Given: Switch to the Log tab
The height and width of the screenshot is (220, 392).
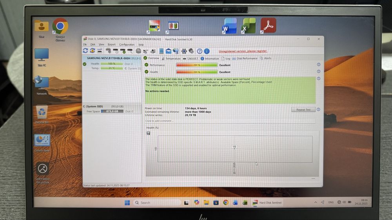Looking at the screenshot, I should coord(225,59).
